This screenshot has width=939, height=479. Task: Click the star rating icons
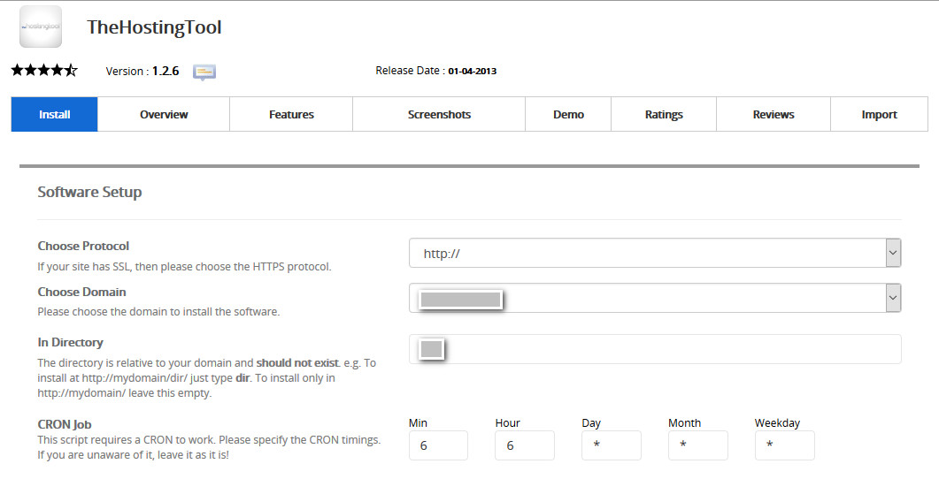pyautogui.click(x=44, y=71)
